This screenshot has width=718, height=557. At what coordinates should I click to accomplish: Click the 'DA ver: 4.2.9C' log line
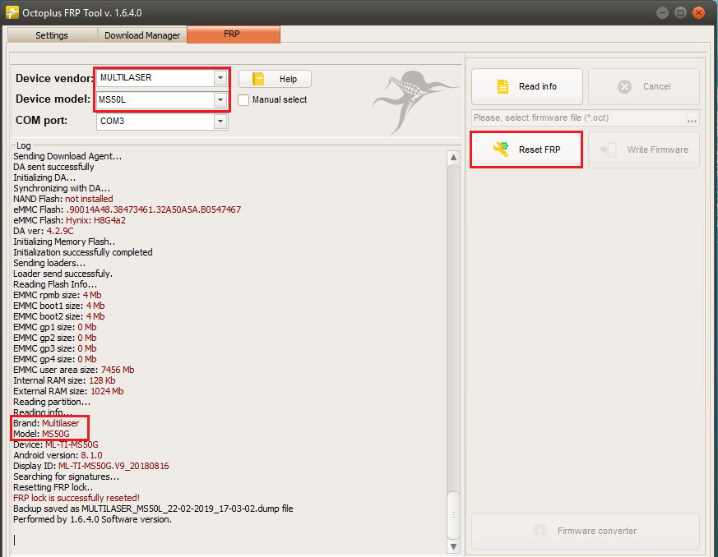click(x=44, y=231)
